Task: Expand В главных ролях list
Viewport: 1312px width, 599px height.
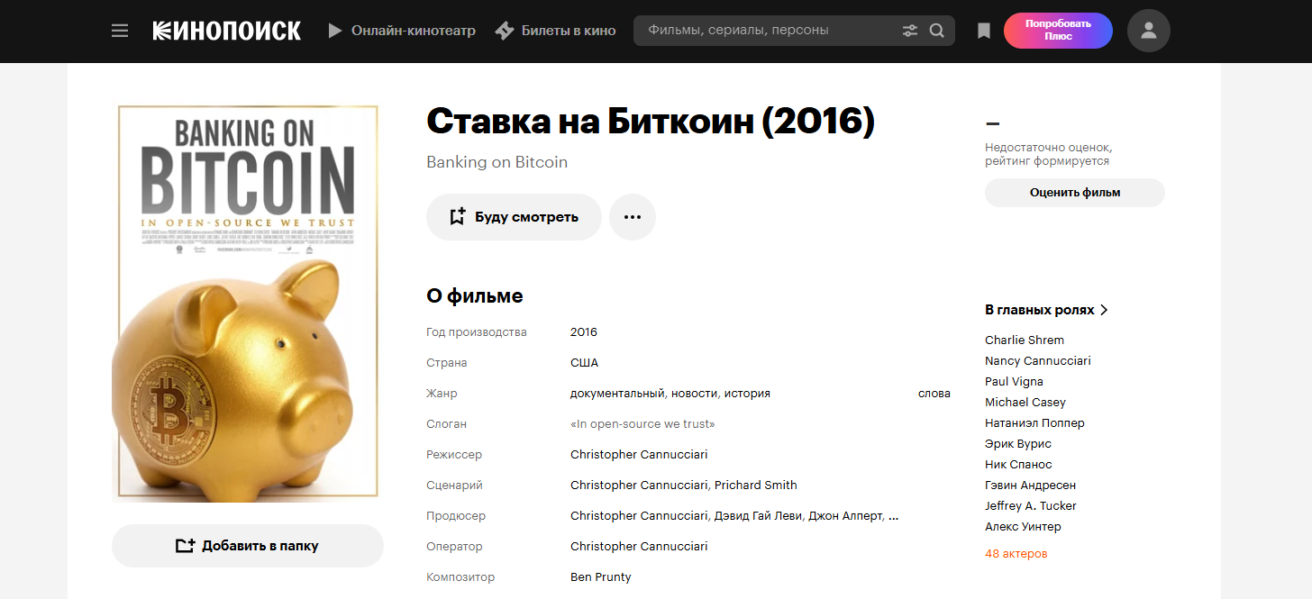Action: coord(1046,310)
